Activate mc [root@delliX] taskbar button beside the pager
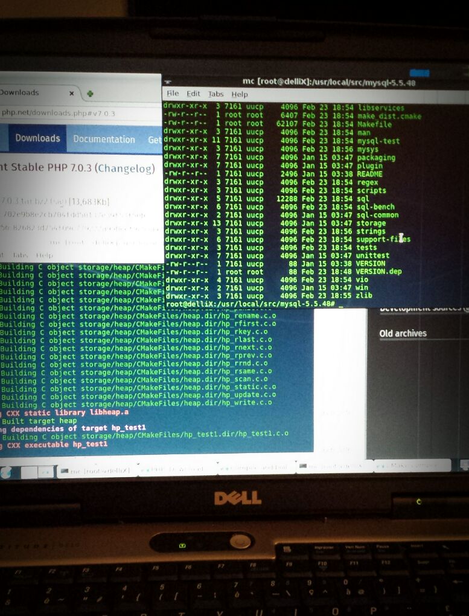 tap(97, 470)
